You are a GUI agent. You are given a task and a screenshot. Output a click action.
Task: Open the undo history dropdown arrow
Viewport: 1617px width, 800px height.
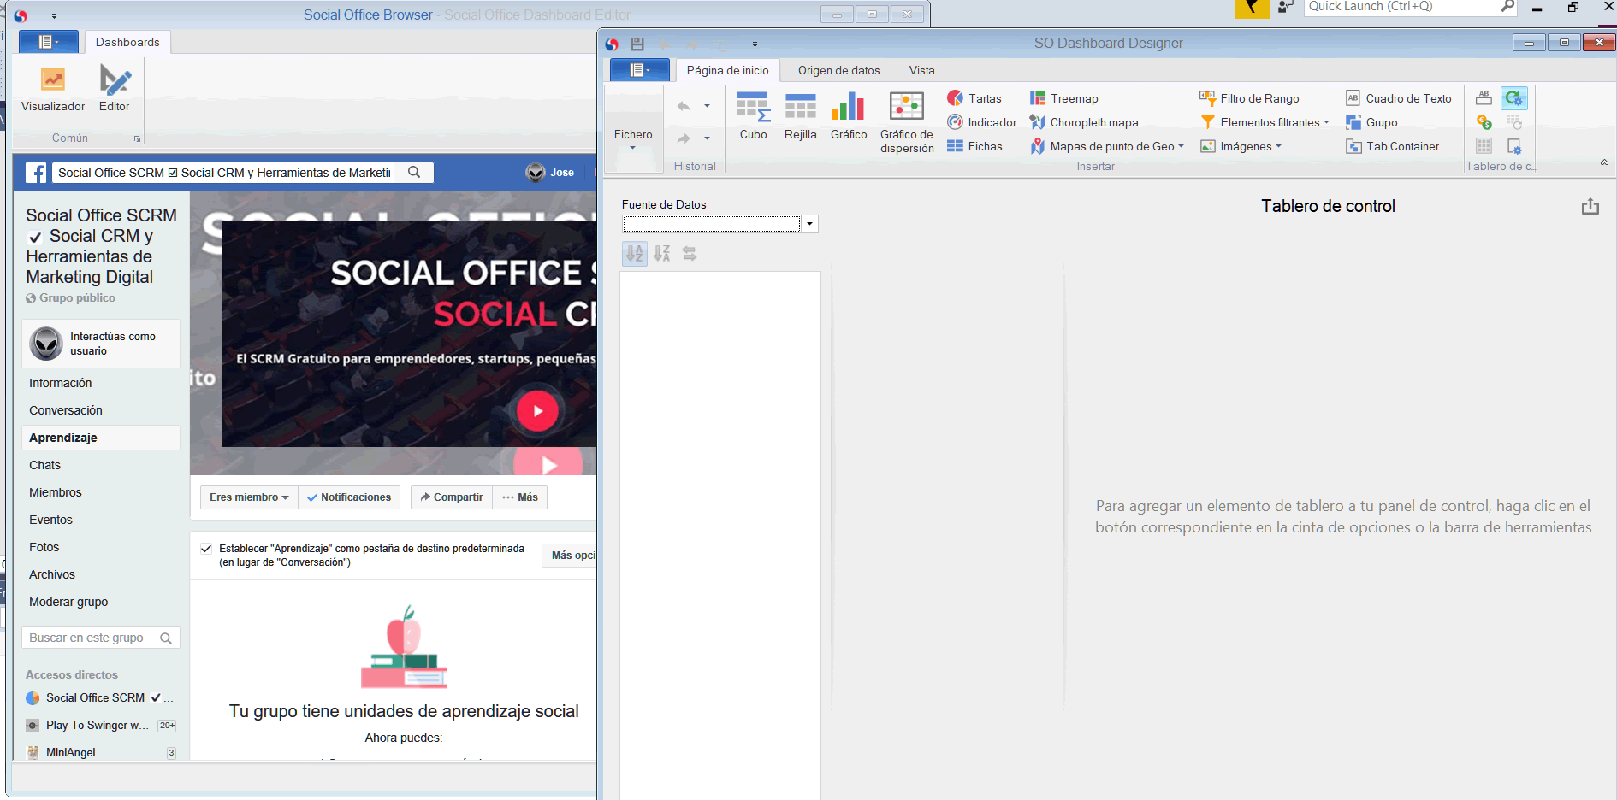point(707,106)
